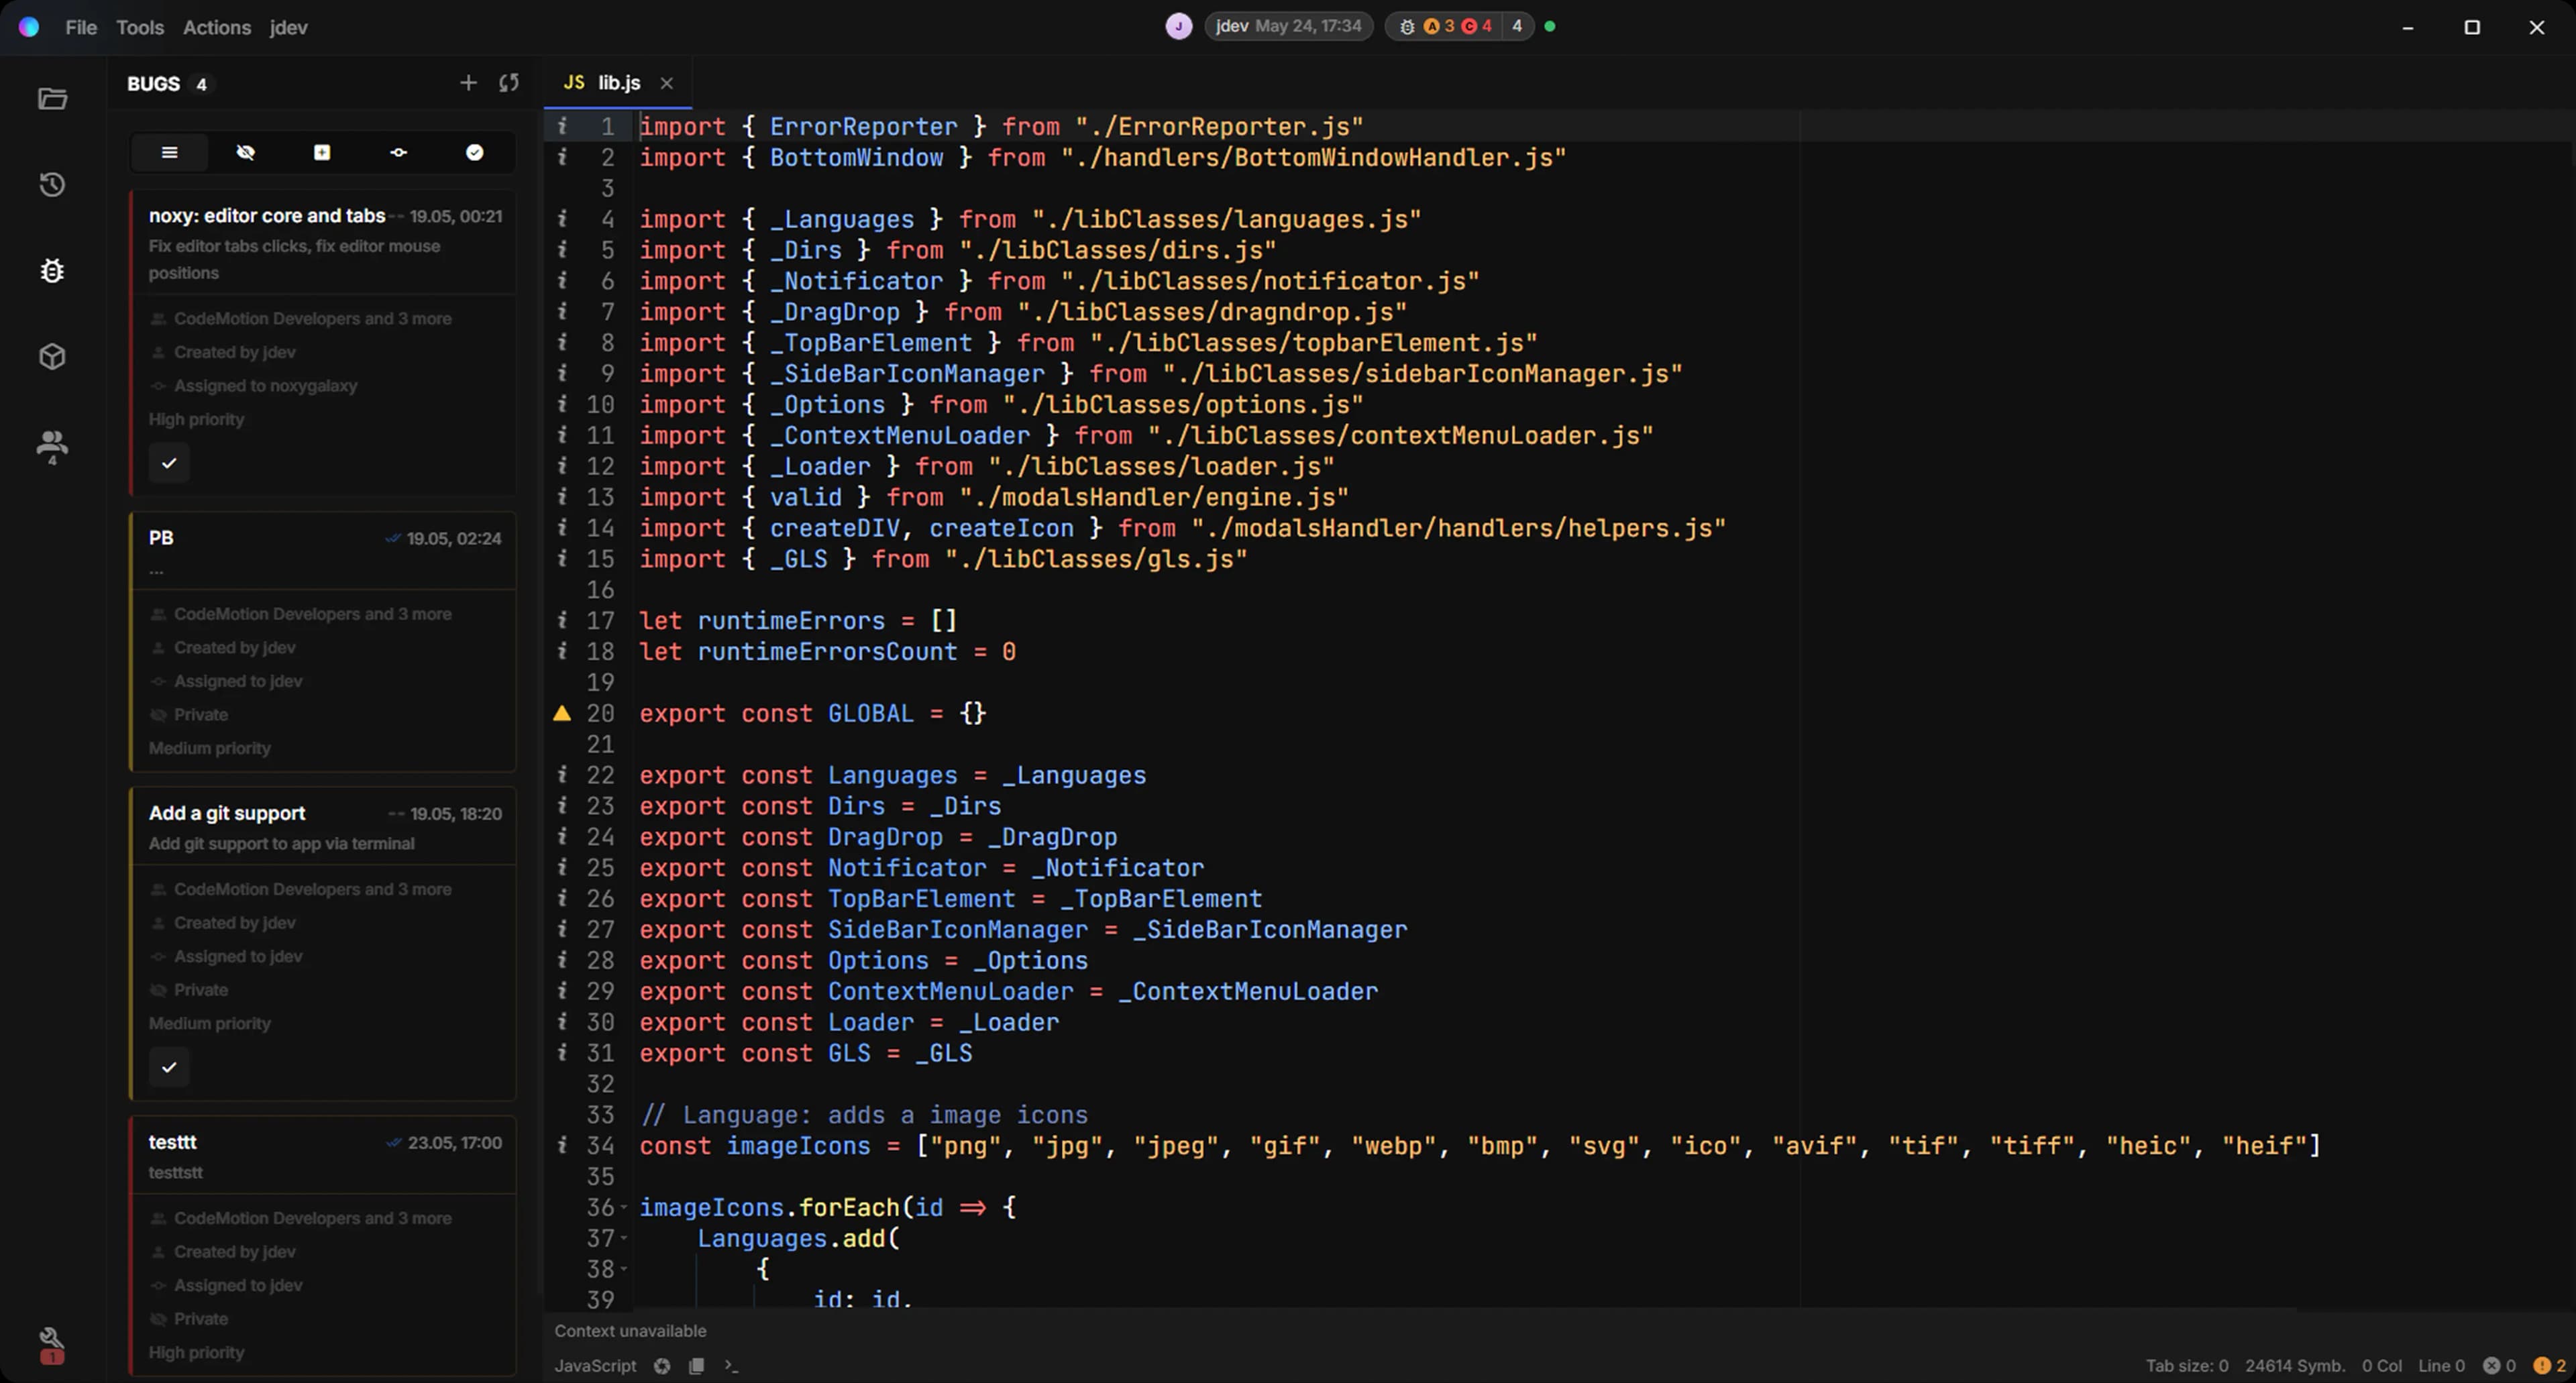
Task: Close the lib.js tab
Action: click(x=667, y=83)
